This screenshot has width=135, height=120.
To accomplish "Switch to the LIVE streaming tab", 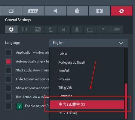I will pos(33,11).
